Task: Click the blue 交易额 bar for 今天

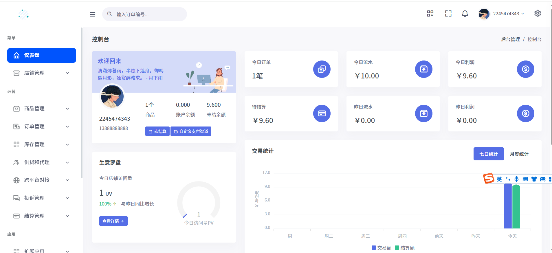Action: point(508,206)
